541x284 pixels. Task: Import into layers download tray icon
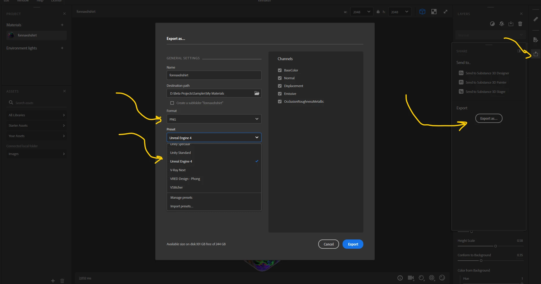[x=511, y=24]
